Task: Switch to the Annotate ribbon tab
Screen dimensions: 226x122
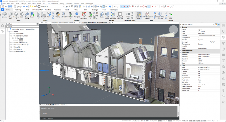Action: click(x=48, y=10)
